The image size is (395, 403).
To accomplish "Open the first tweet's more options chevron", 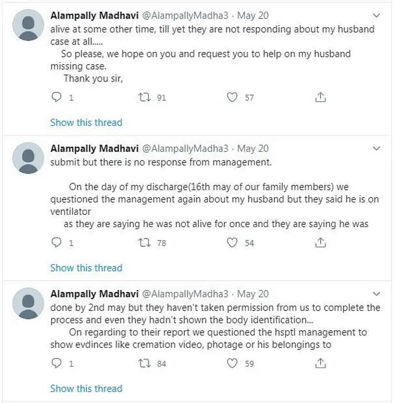I will tap(377, 15).
